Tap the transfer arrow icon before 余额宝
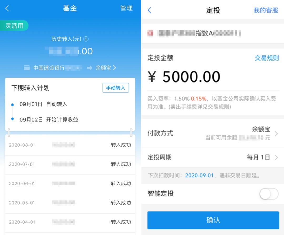Image resolution: width=284 pixels, height=235 pixels. coord(89,68)
